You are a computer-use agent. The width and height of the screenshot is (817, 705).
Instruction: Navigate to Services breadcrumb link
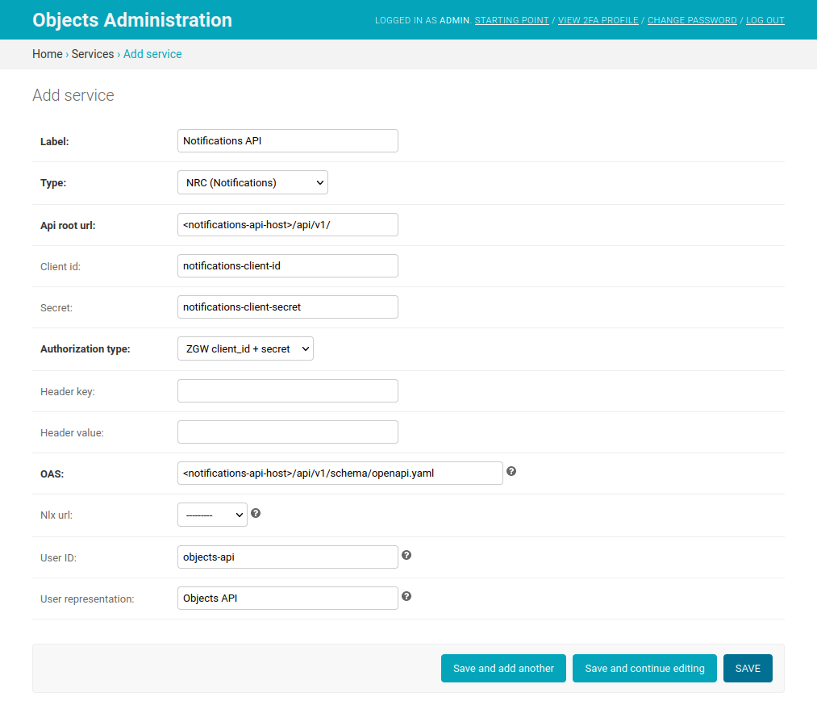click(93, 54)
